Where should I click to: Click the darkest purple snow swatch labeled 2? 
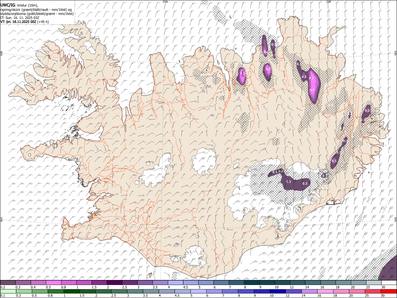(x=114, y=283)
